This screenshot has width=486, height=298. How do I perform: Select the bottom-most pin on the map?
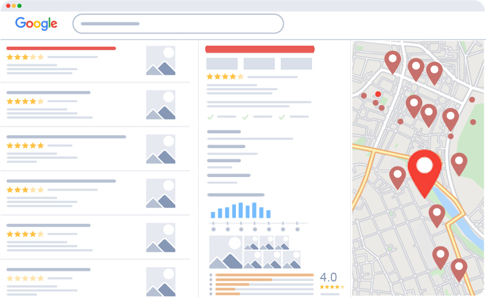[x=459, y=270]
